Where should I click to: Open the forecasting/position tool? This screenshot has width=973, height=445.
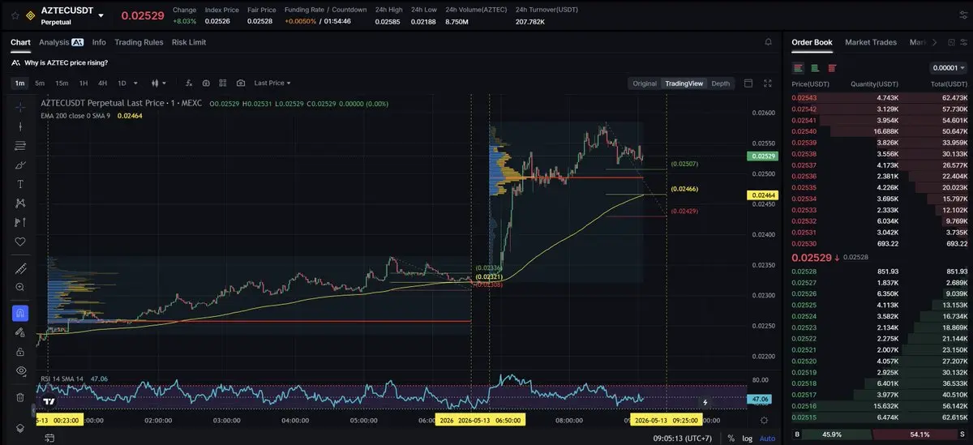20,222
